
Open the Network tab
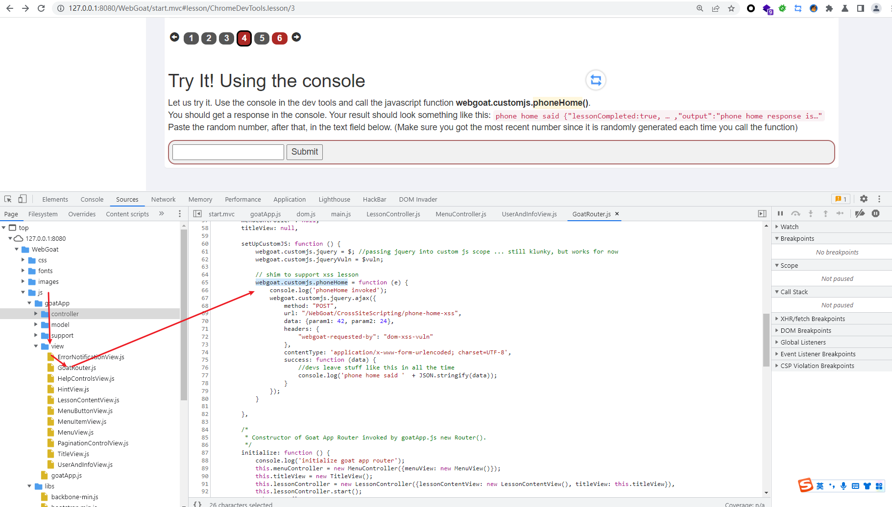(163, 199)
